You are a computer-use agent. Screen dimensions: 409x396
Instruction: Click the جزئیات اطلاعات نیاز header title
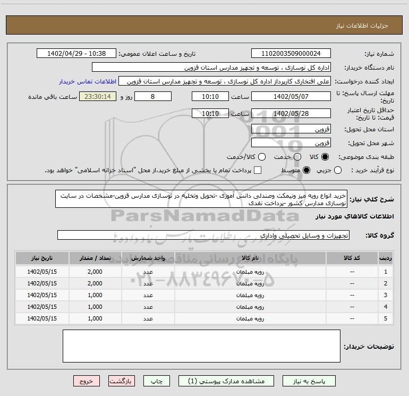click(362, 26)
